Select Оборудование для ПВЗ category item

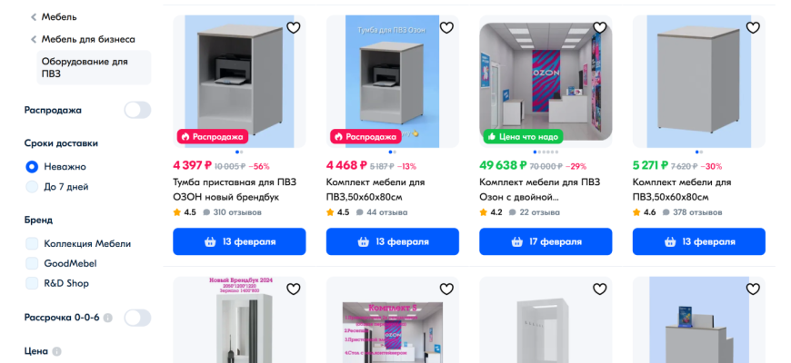click(x=94, y=67)
